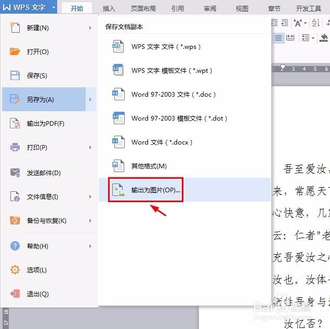Expand the 帮助(H) submenu arrow
330x329 pixels.
tap(90, 246)
